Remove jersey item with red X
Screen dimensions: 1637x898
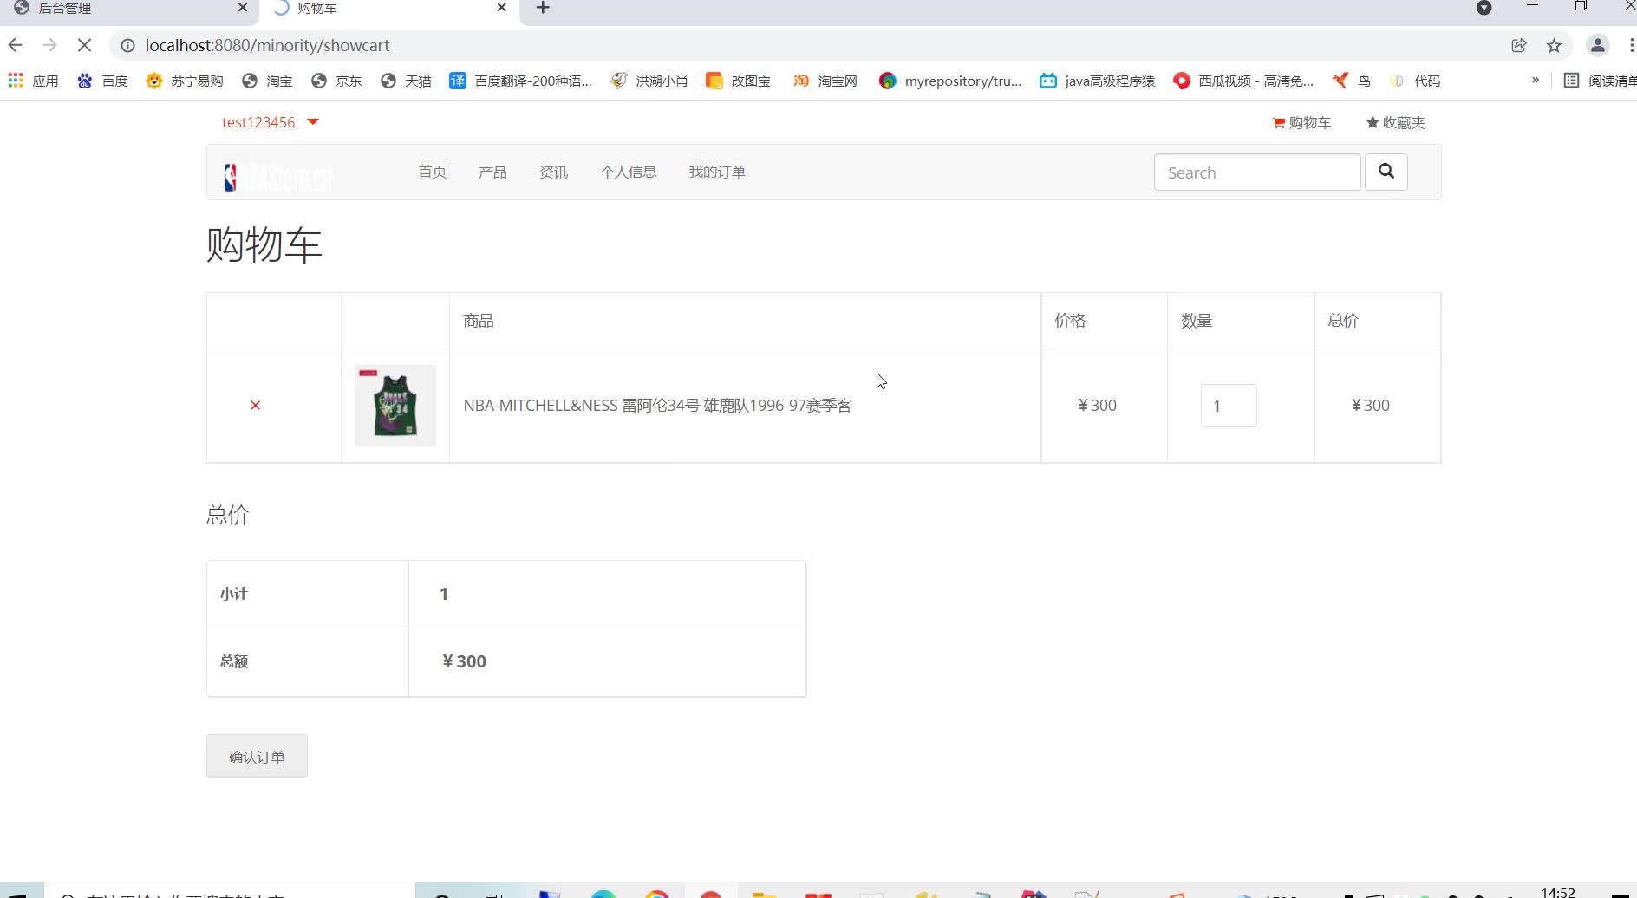tap(255, 406)
